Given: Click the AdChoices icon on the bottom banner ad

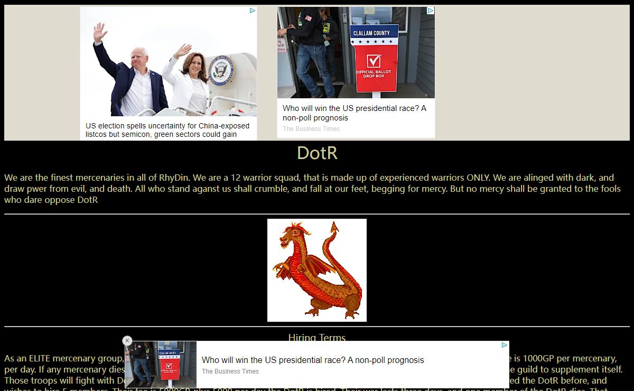Looking at the screenshot, I should point(505,345).
